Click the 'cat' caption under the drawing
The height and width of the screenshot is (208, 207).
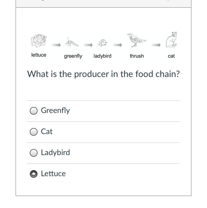click(x=171, y=56)
